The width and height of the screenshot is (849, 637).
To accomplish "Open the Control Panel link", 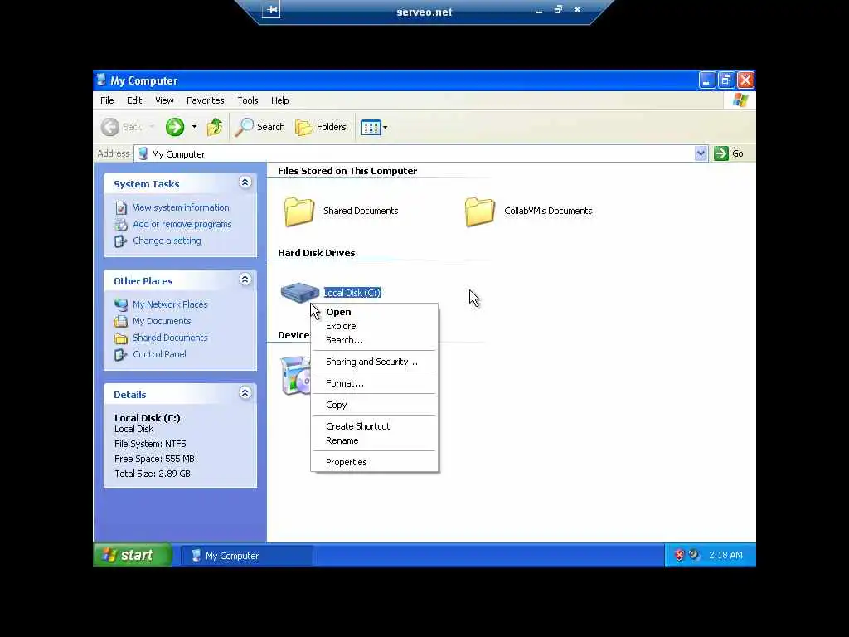I will (x=159, y=354).
